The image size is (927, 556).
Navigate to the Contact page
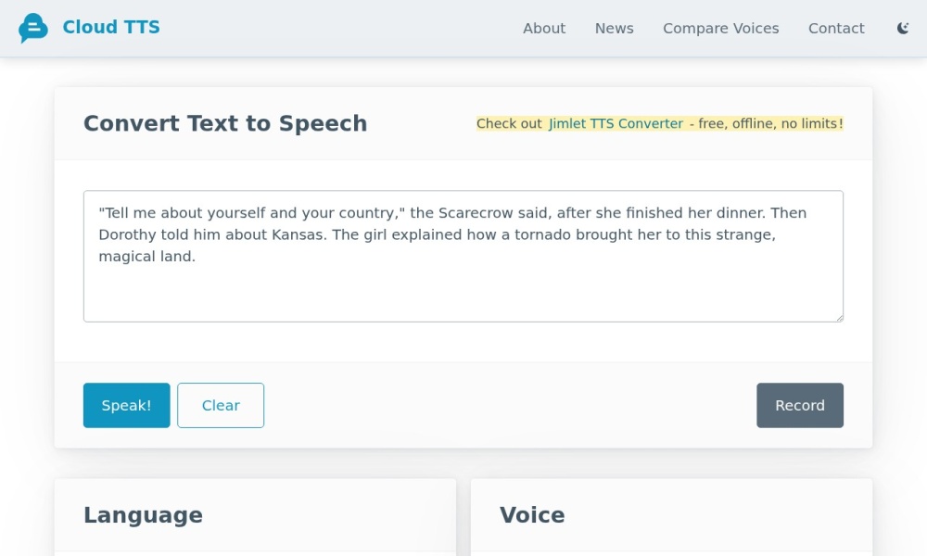coord(835,29)
